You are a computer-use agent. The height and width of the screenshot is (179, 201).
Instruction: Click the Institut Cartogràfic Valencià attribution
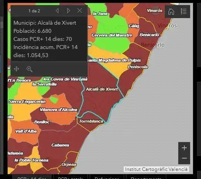(x=156, y=169)
